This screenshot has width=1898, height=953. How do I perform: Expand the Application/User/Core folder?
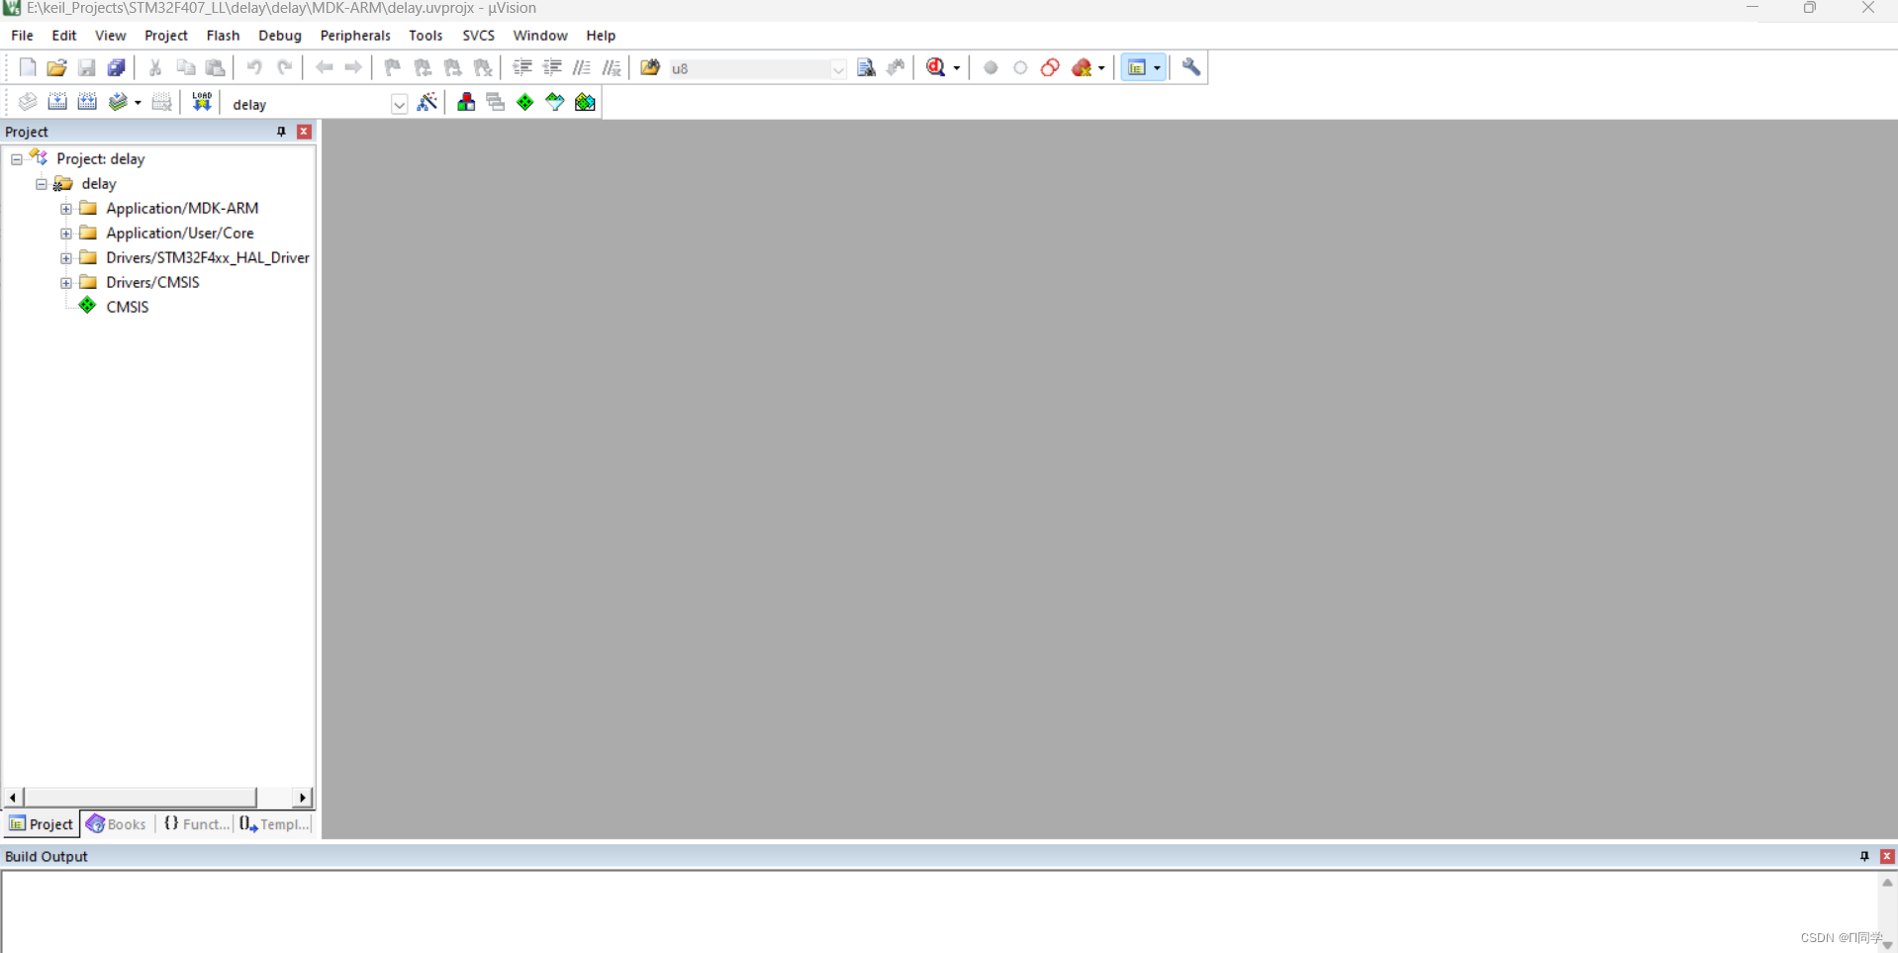click(x=66, y=234)
